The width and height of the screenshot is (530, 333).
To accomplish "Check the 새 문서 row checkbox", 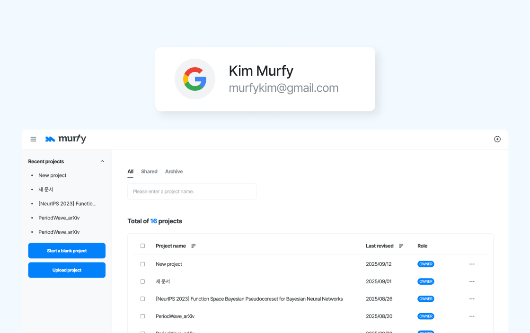I will pos(142,281).
